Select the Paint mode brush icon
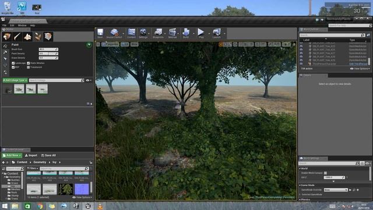Screen dimensions: 373x210 [x=17, y=37]
